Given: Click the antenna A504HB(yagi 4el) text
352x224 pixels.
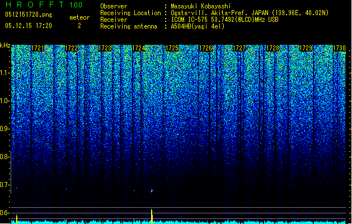Looking at the screenshot, I should 198,26.
